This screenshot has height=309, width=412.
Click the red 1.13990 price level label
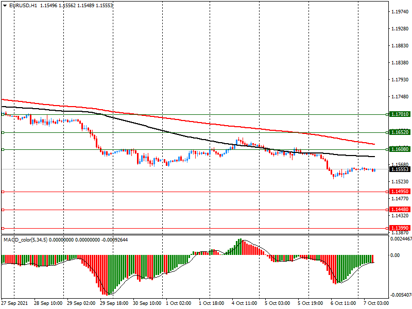point(400,228)
